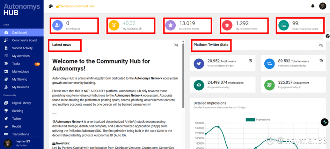Screen dimensions: 330x149
Task: Click the Digital Library icon
Action: point(6,103)
